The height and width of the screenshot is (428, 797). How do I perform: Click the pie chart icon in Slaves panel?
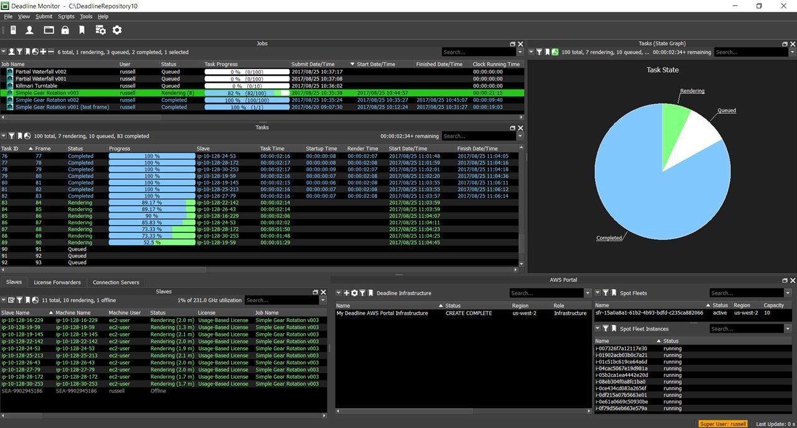coord(35,300)
